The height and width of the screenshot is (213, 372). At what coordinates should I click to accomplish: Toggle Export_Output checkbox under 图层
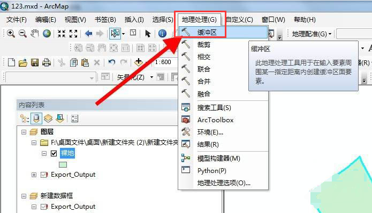(x=44, y=175)
